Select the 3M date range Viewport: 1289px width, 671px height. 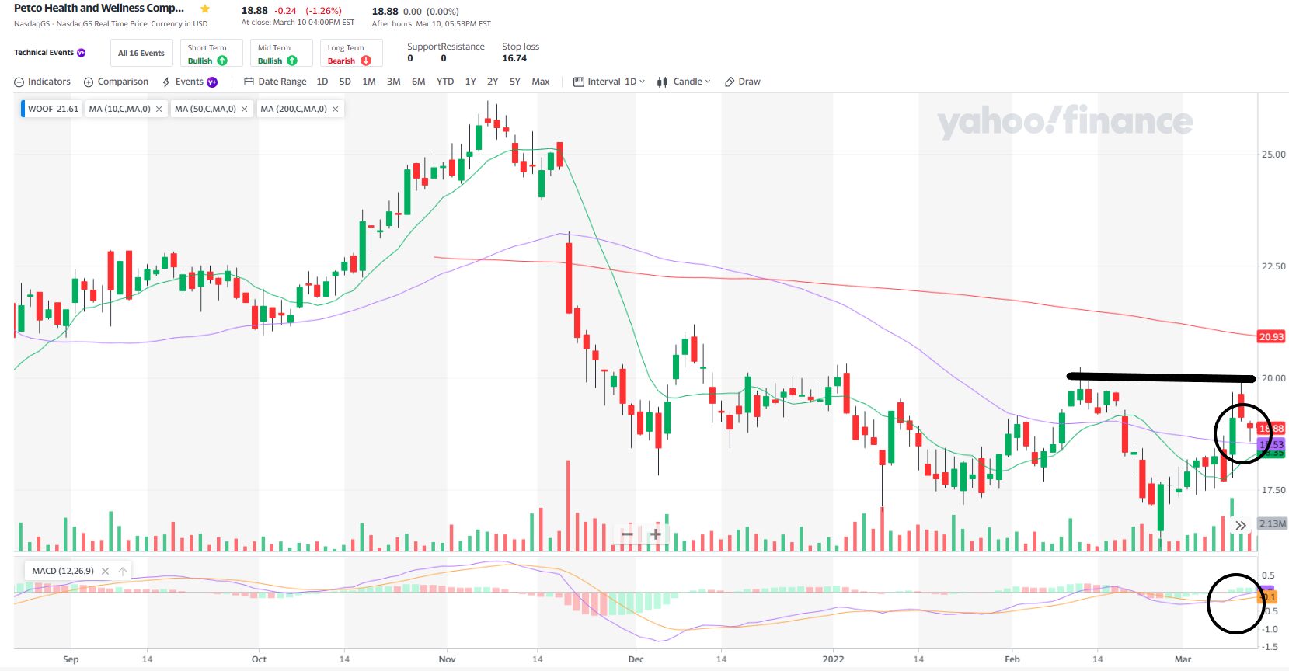coord(394,82)
